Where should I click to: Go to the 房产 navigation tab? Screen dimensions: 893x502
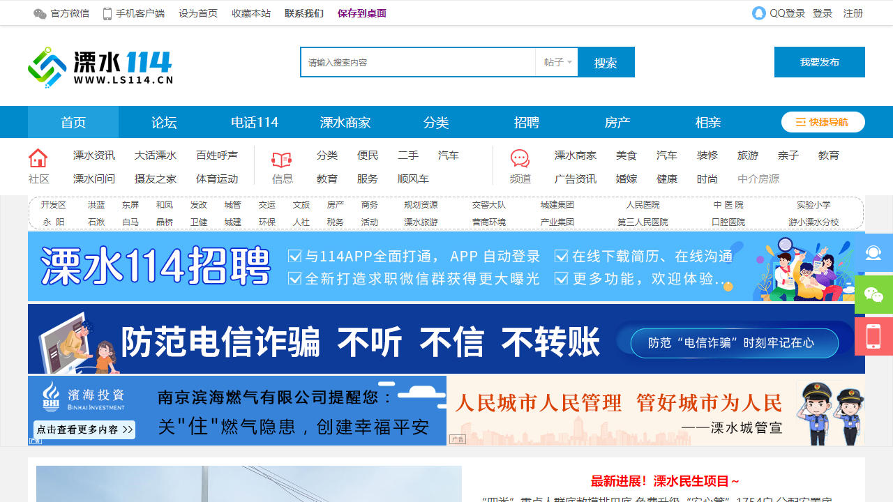click(x=617, y=123)
